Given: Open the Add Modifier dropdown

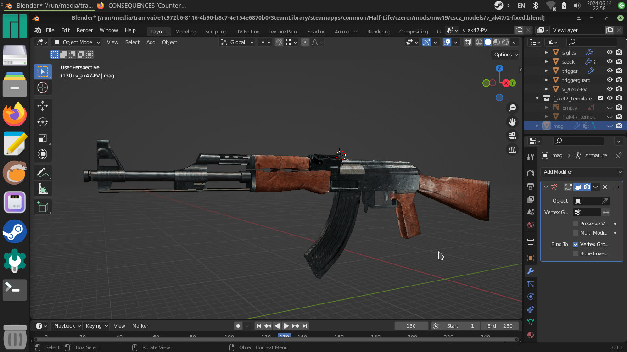Looking at the screenshot, I should (x=582, y=171).
